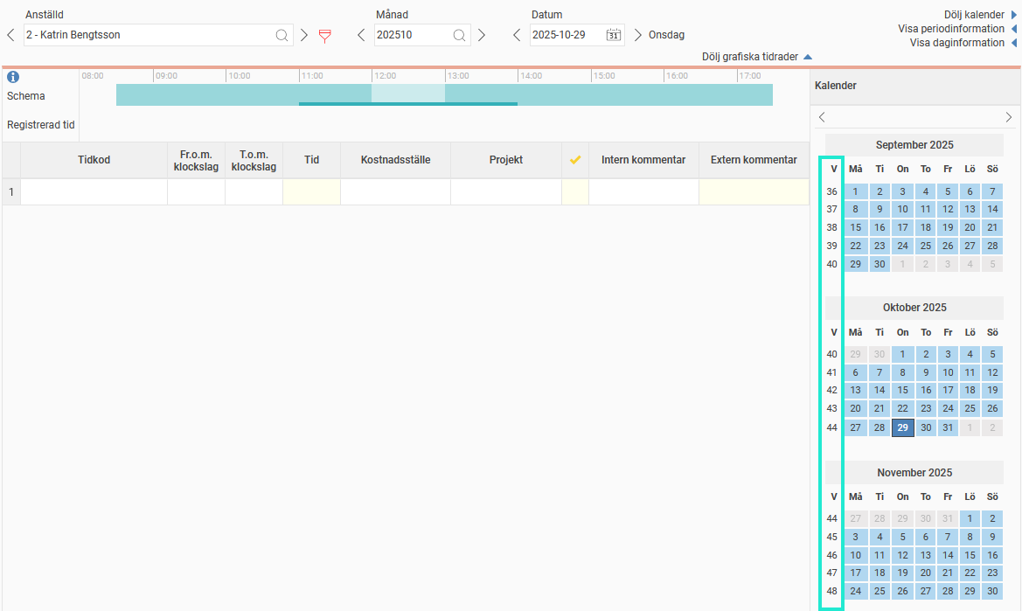The width and height of the screenshot is (1022, 611).
Task: Expand Visa periodinformation panel
Action: point(956,29)
